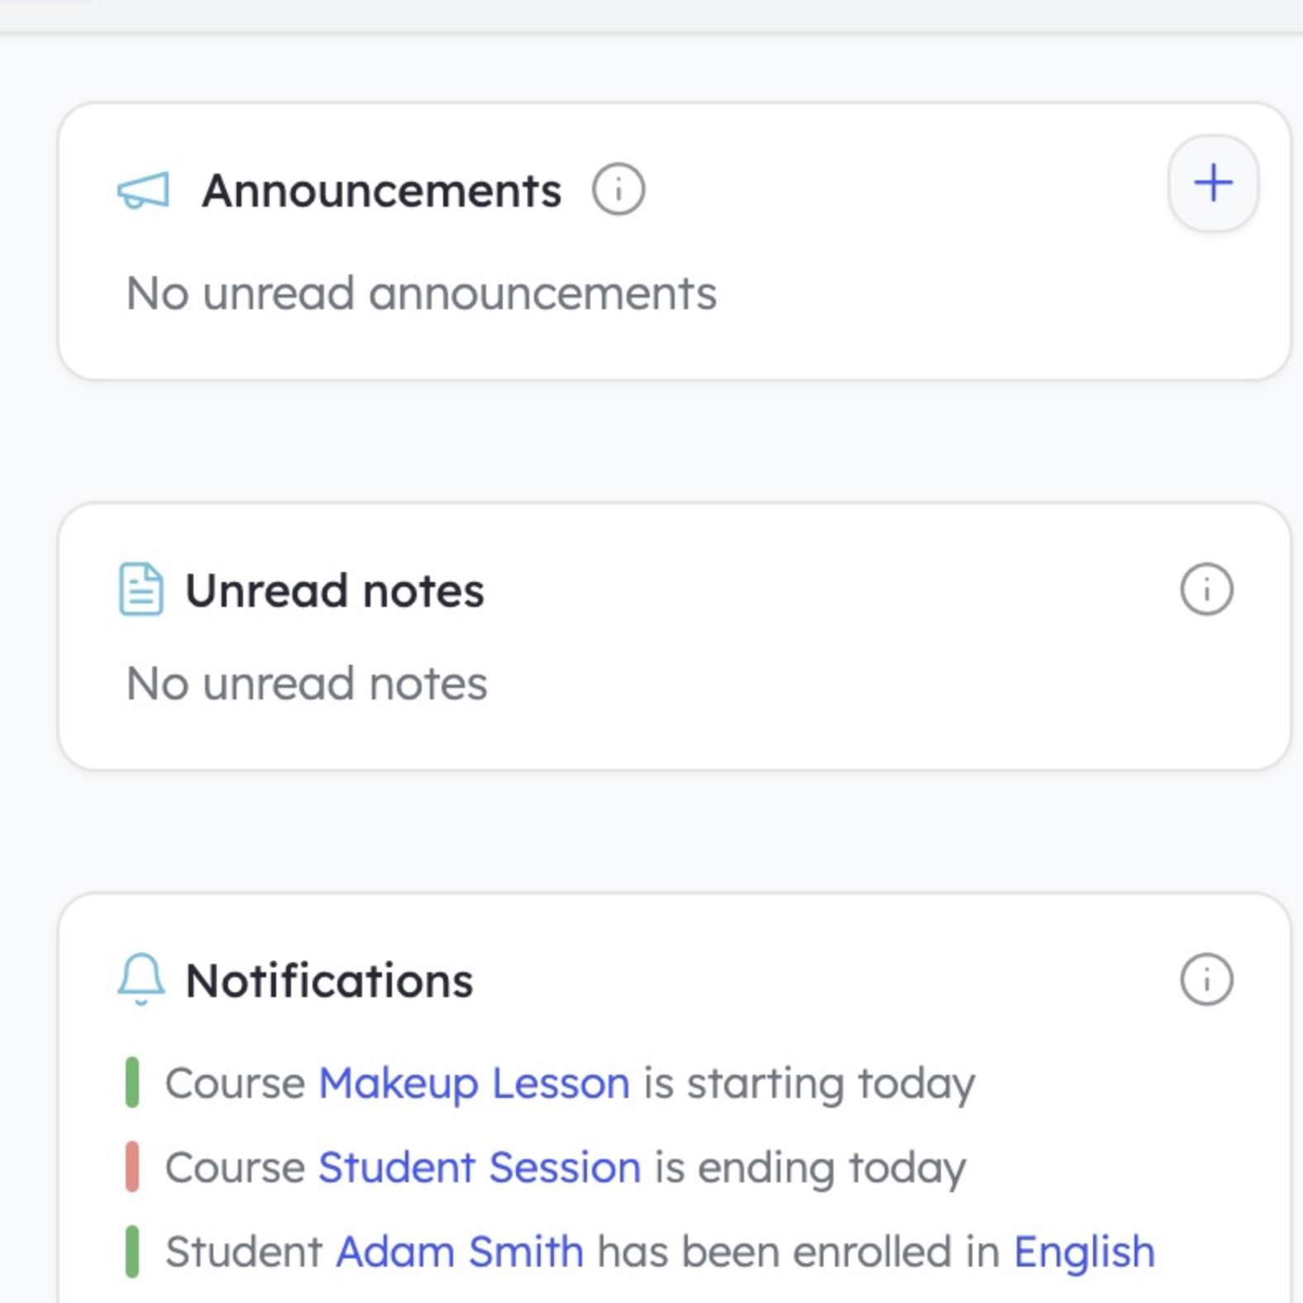1303x1303 pixels.
Task: Click the plus icon to add an announcement
Action: pyautogui.click(x=1211, y=184)
